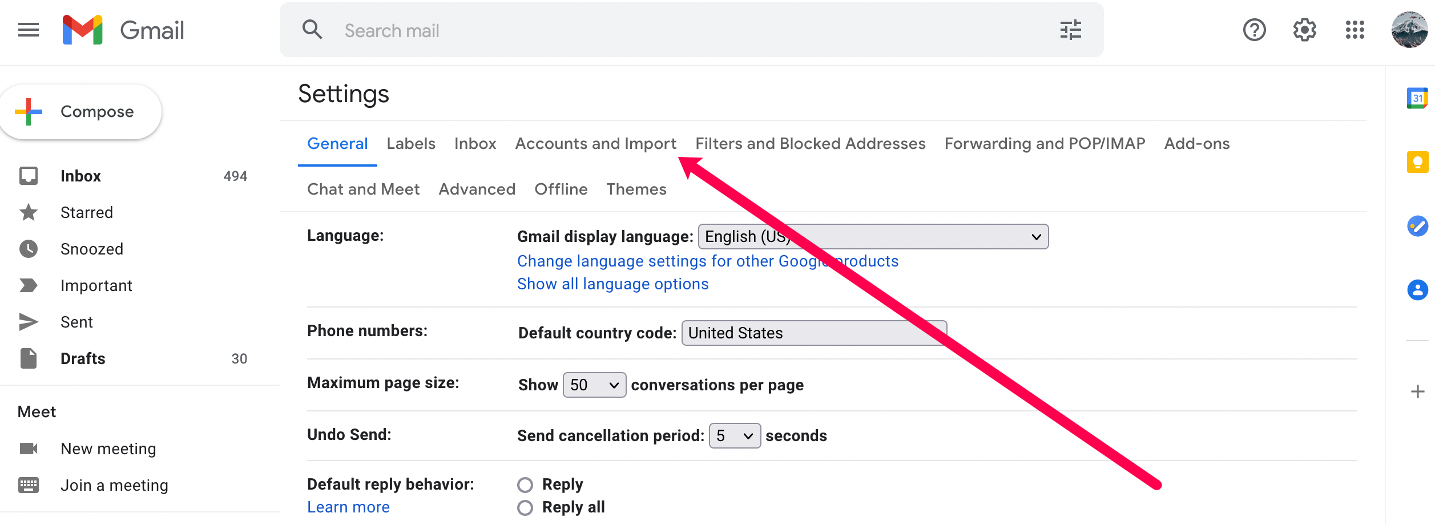Open conversations per page dropdown
Viewport: 1435px width, 525px height.
pos(594,385)
